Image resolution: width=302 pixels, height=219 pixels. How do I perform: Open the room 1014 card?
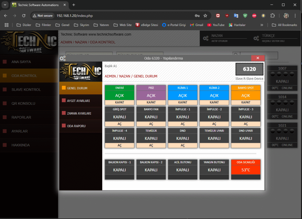click(282, 107)
